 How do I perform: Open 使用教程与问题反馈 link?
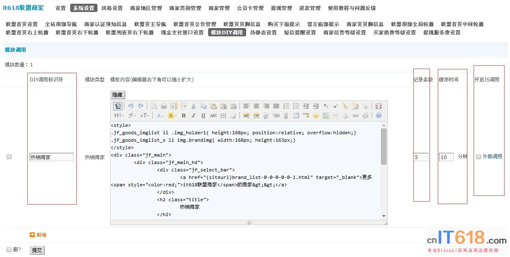click(352, 8)
